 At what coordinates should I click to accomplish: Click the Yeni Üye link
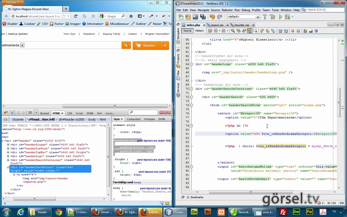[69, 34]
